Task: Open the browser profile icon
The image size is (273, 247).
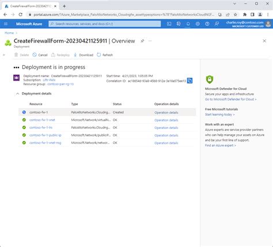Action: tap(260, 14)
